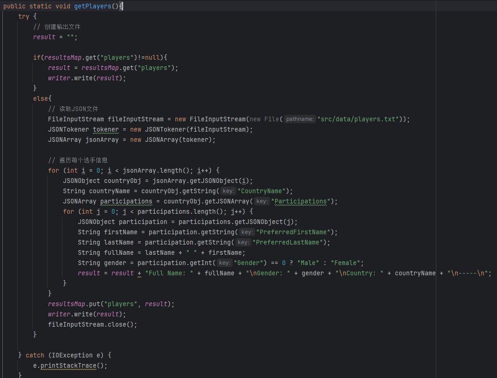
Task: Click the "Male" string literal
Action: click(308, 263)
